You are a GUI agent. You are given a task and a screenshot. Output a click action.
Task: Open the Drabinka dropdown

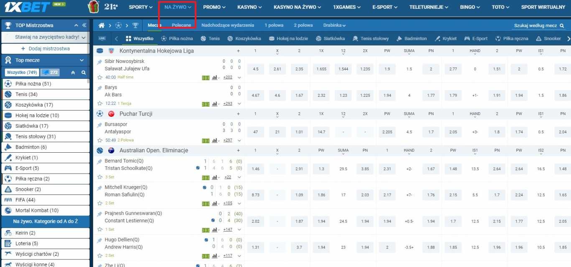334,25
